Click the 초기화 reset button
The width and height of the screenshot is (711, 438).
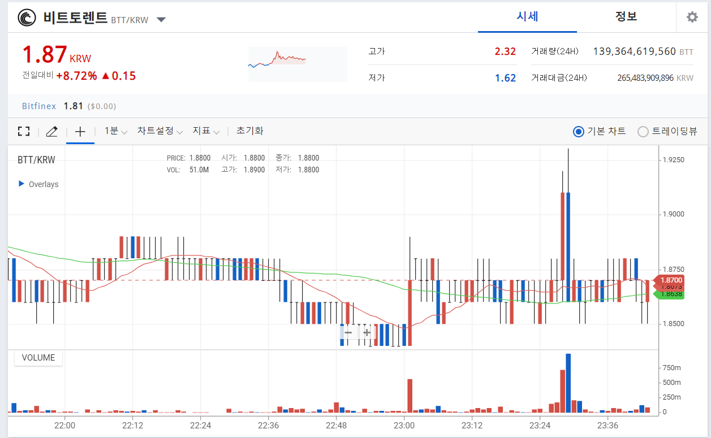[249, 131]
